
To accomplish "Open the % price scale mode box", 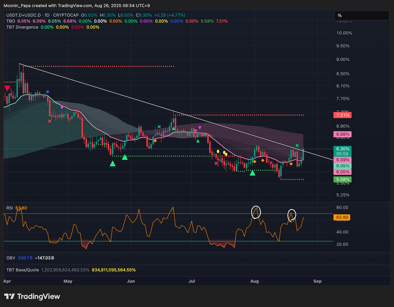I will click(x=362, y=15).
